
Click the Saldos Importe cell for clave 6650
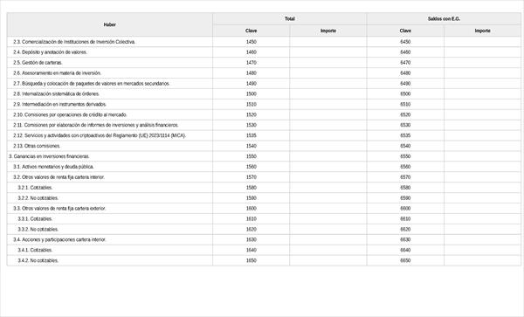coord(483,260)
